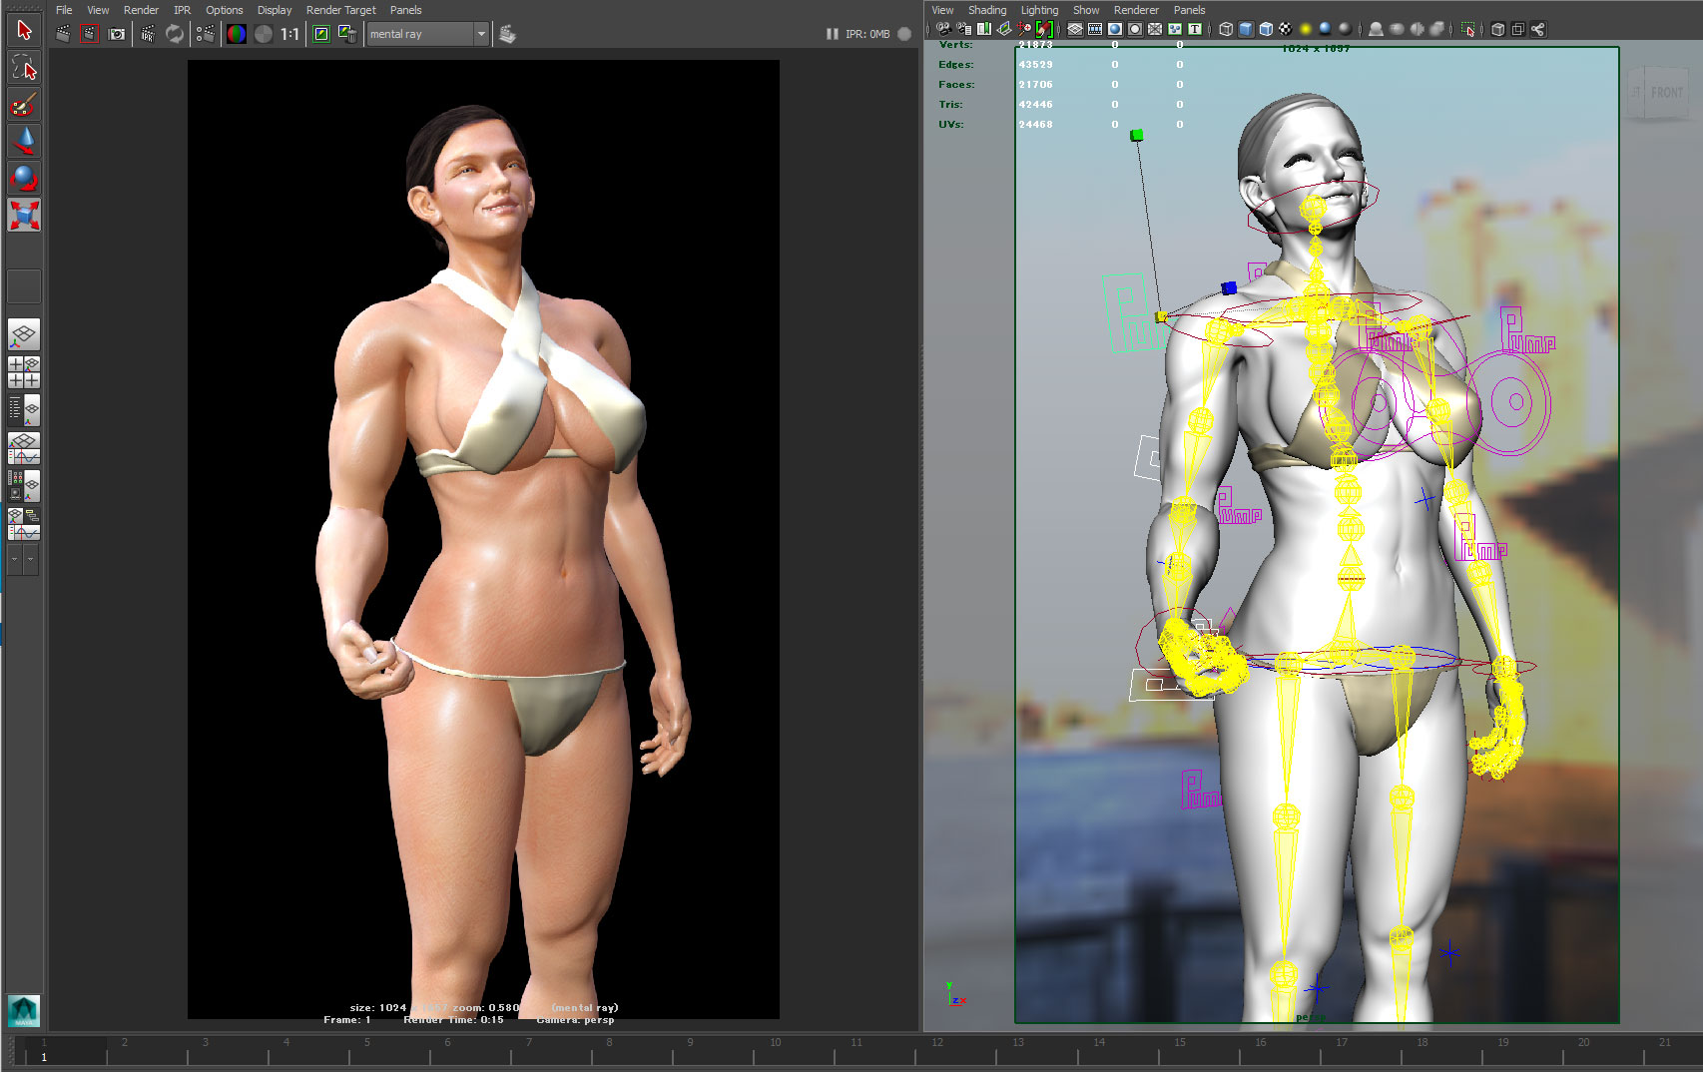Enable use all lights yellow sphere
The width and height of the screenshot is (1703, 1072).
1306,29
